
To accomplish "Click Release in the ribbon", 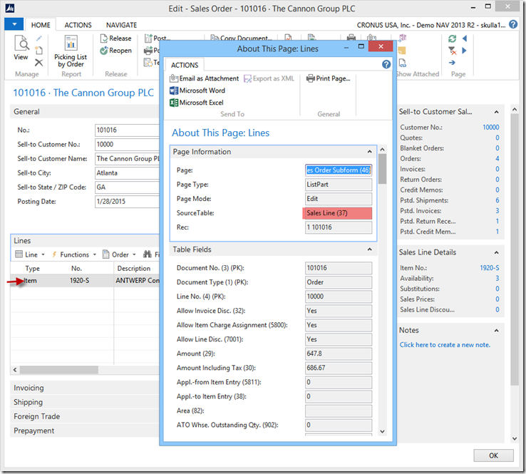I will click(115, 38).
